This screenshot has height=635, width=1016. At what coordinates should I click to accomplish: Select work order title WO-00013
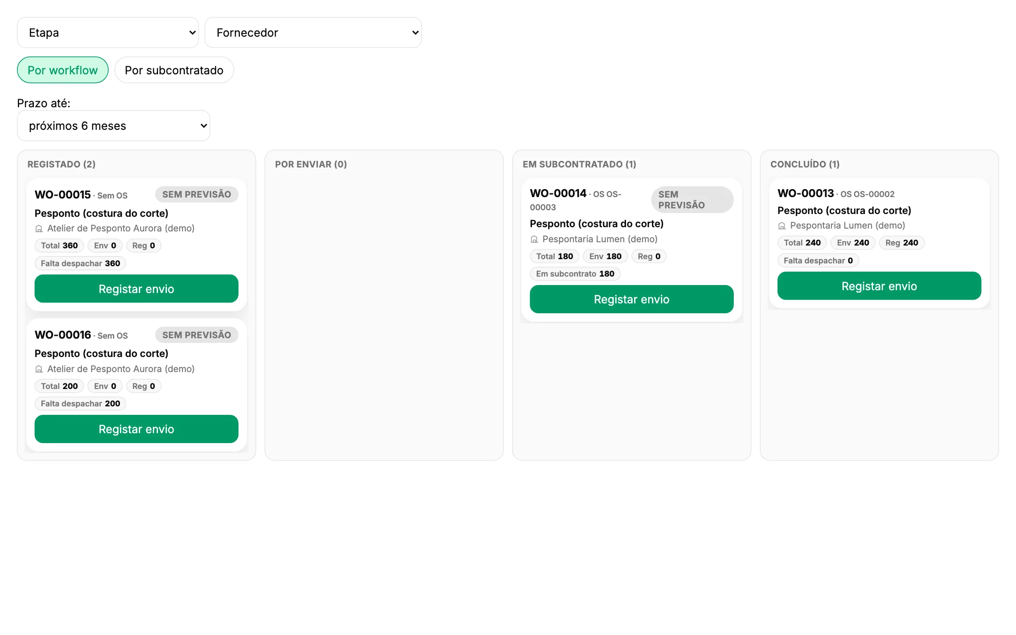coord(805,193)
